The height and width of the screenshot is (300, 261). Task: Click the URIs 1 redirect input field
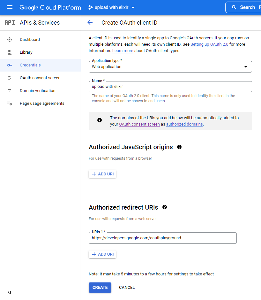pos(162,238)
